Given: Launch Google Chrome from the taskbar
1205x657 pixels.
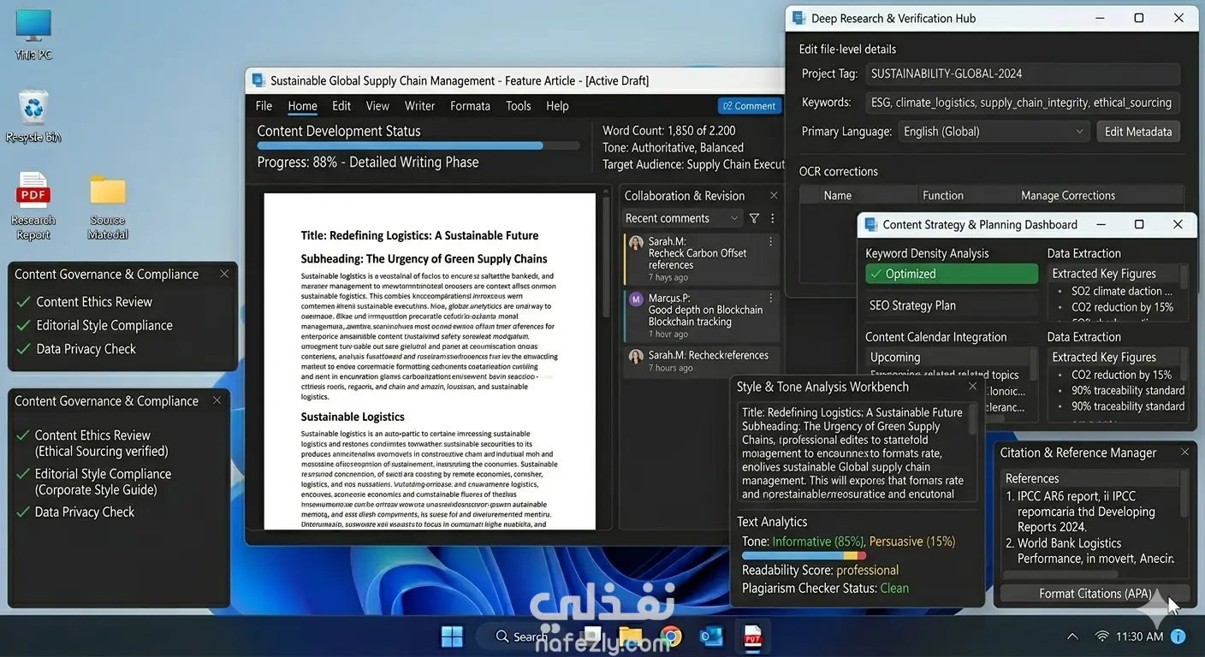Looking at the screenshot, I should [670, 636].
